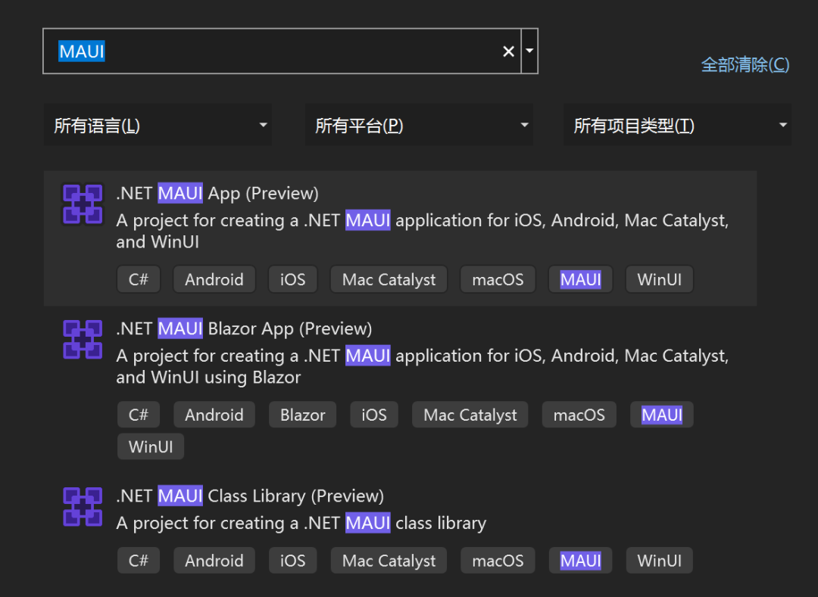Click macOS tag under MAUI Class Library
The image size is (818, 597).
coord(498,561)
